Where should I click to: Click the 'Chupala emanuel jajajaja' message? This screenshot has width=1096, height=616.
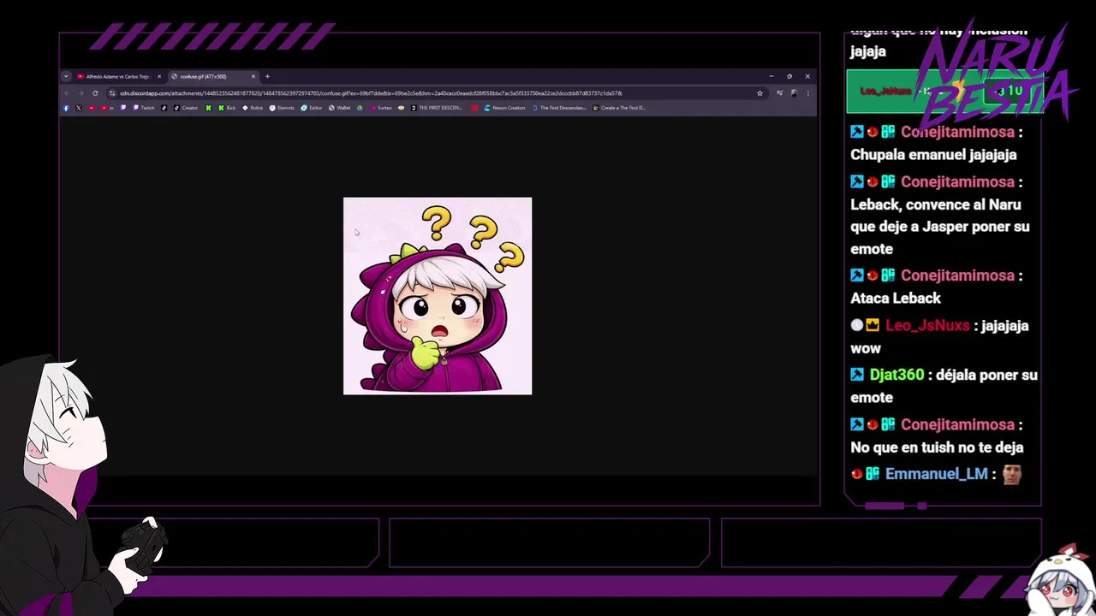(933, 155)
